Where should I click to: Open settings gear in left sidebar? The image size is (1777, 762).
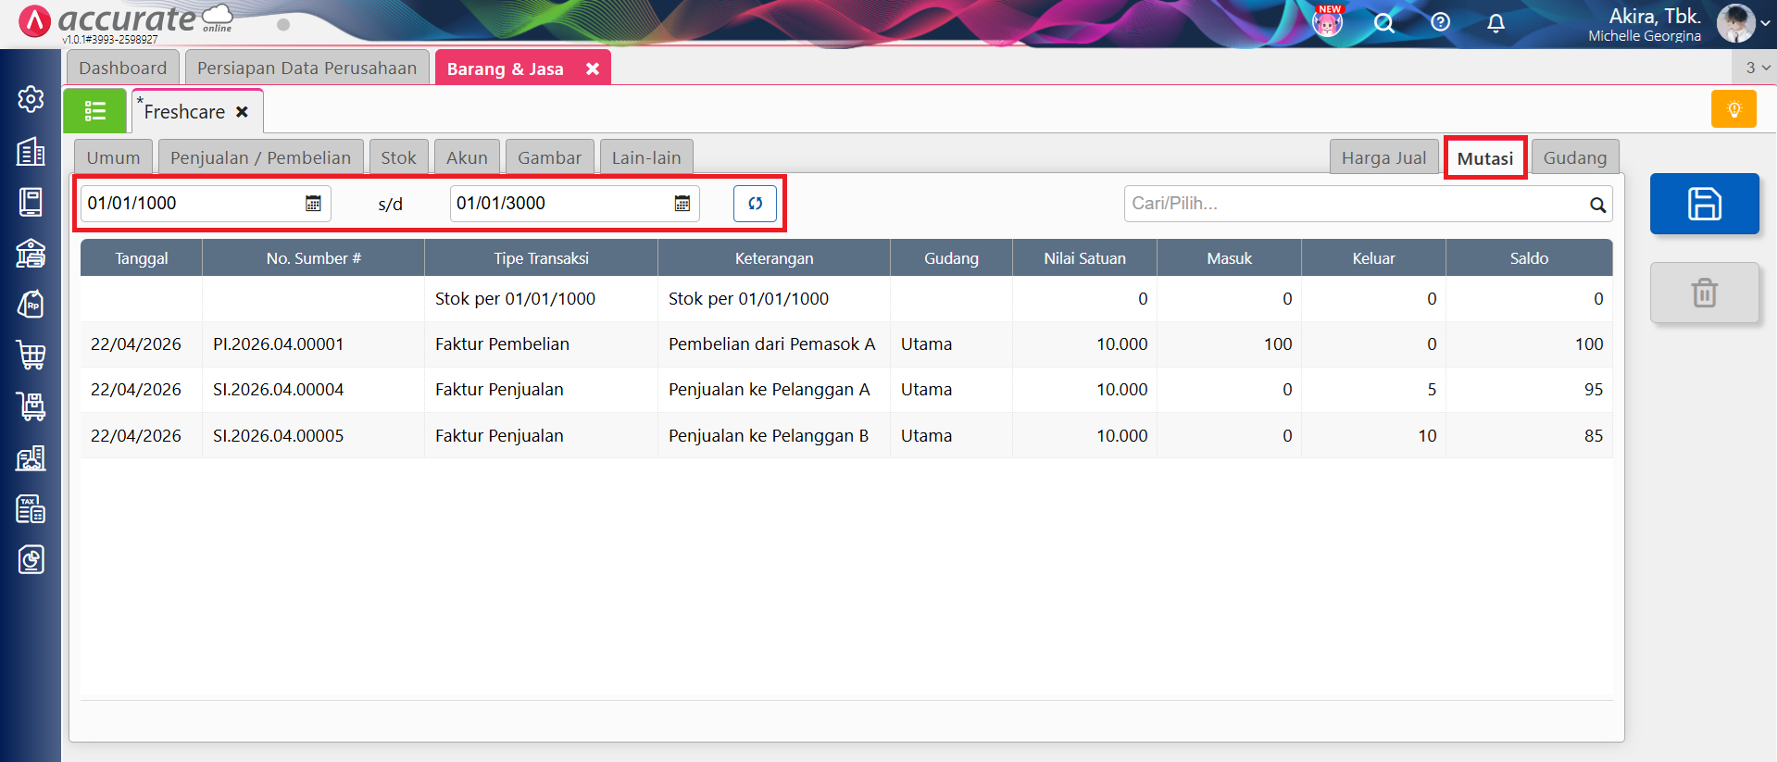[x=31, y=99]
